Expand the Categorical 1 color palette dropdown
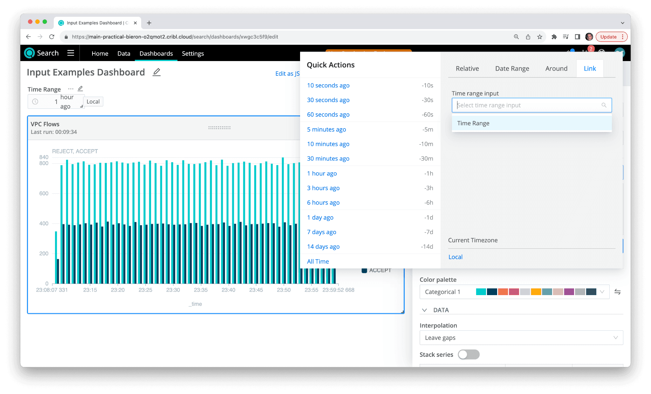Image resolution: width=651 pixels, height=394 pixels. (x=602, y=292)
